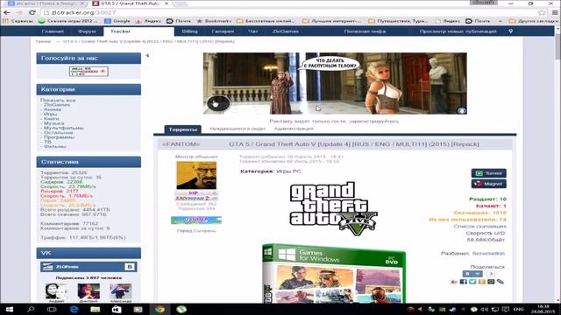Download via the Torrent button
561x315 pixels.
[x=488, y=173]
